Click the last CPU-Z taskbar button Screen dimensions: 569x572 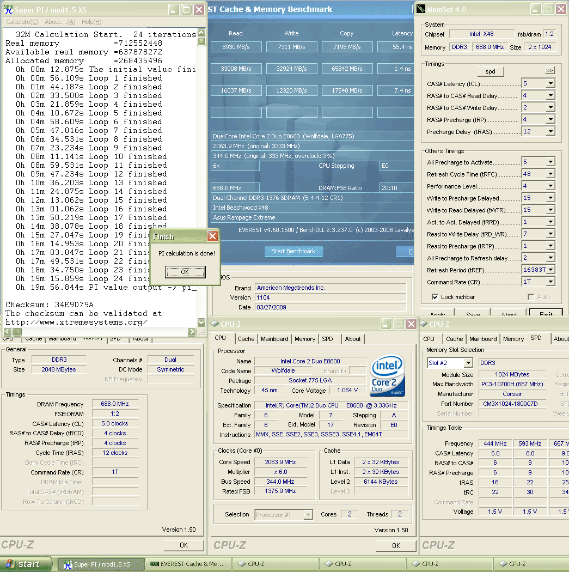(x=531, y=564)
